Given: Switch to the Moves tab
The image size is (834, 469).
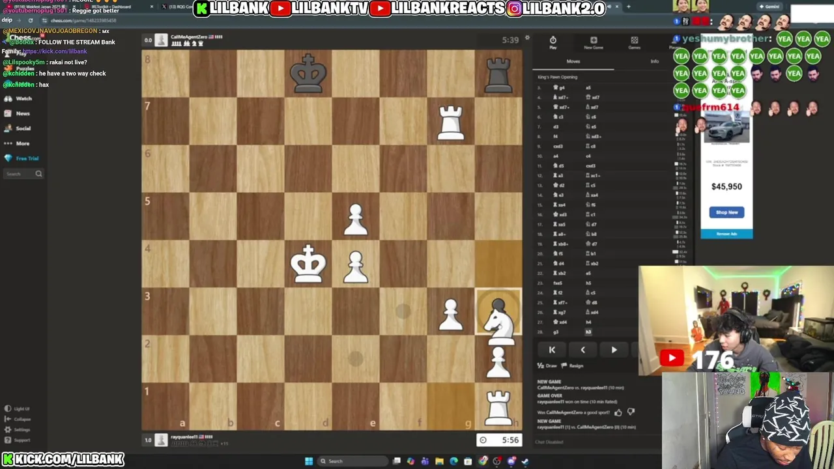Looking at the screenshot, I should [x=573, y=61].
